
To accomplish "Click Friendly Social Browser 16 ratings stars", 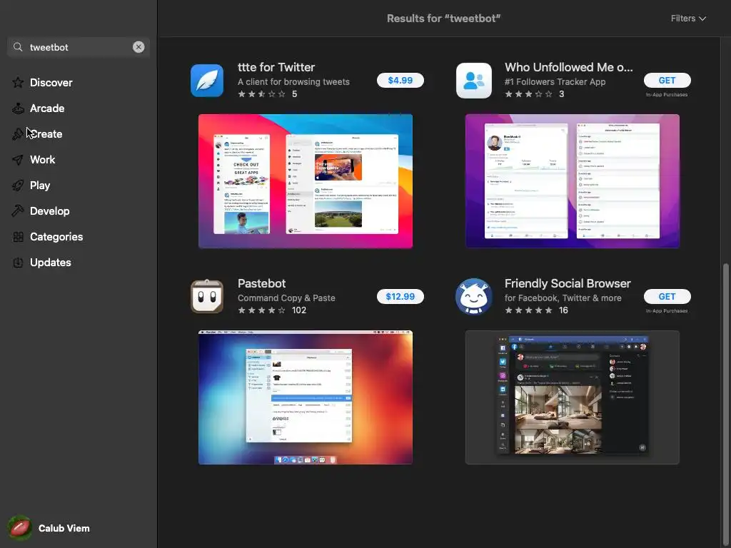I will (x=529, y=310).
